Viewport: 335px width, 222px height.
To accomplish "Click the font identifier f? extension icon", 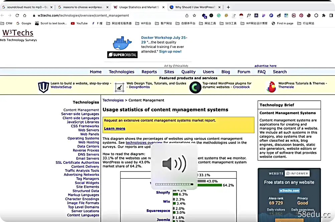I will [x=249, y=15].
